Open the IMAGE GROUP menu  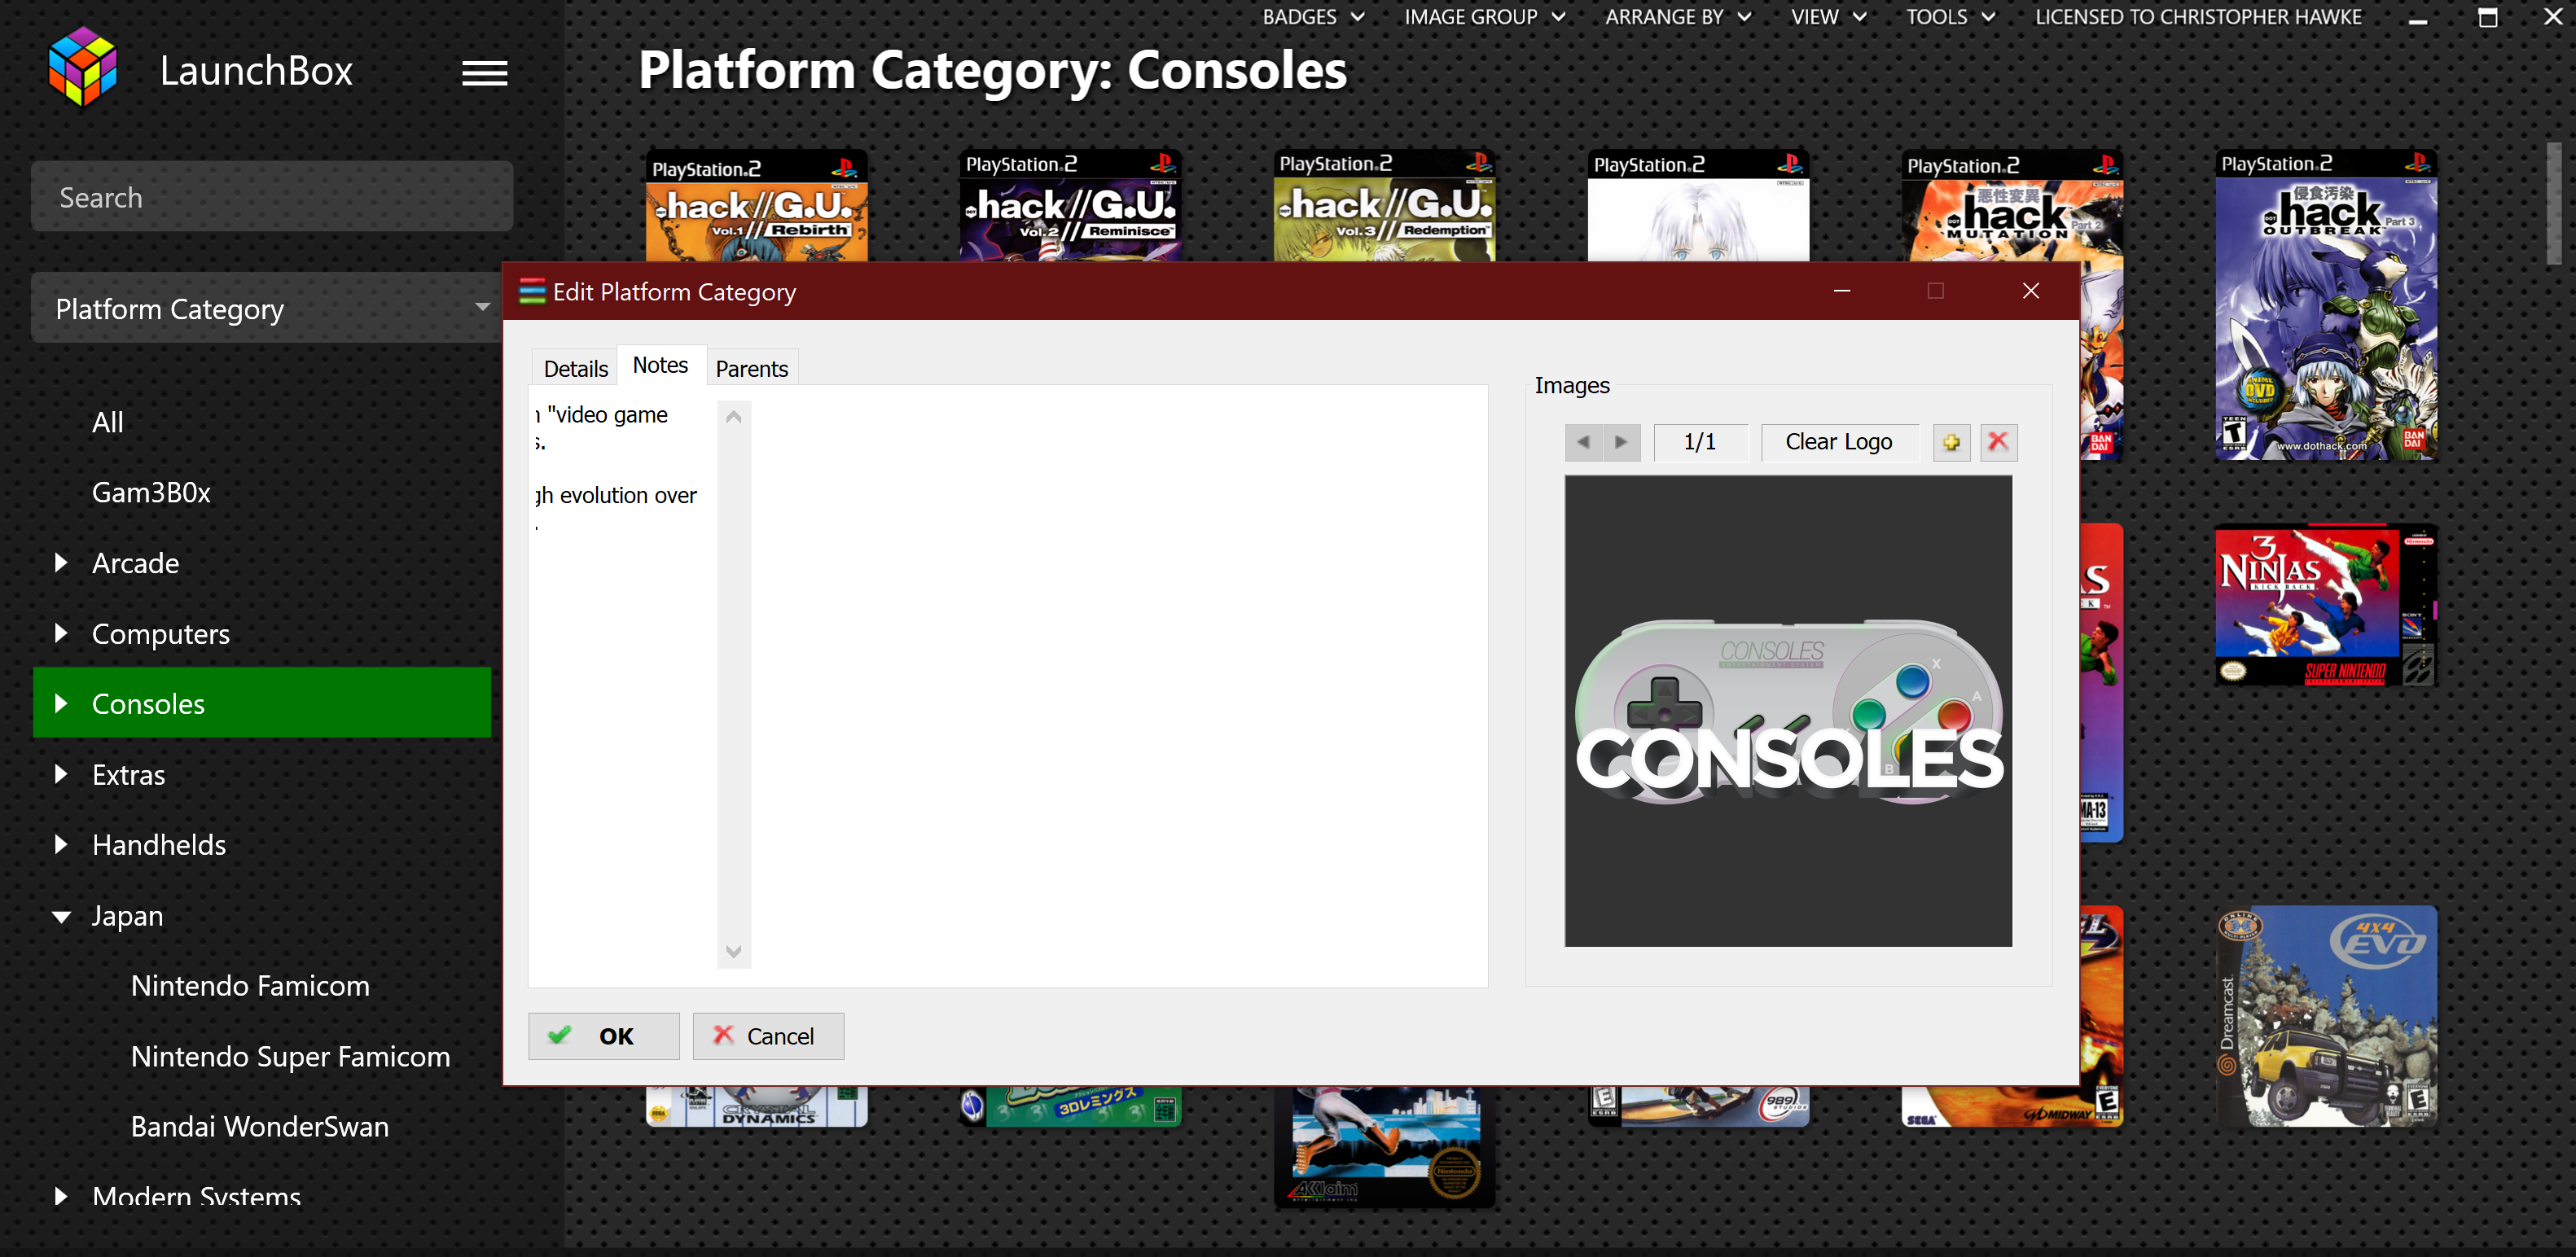point(1484,17)
